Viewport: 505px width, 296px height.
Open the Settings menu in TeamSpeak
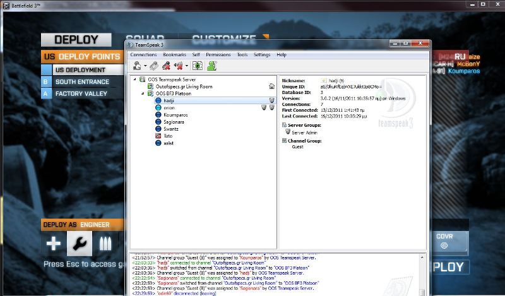tap(262, 55)
